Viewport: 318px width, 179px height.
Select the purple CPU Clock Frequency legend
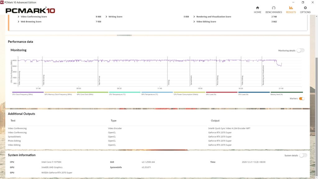tap(28, 94)
